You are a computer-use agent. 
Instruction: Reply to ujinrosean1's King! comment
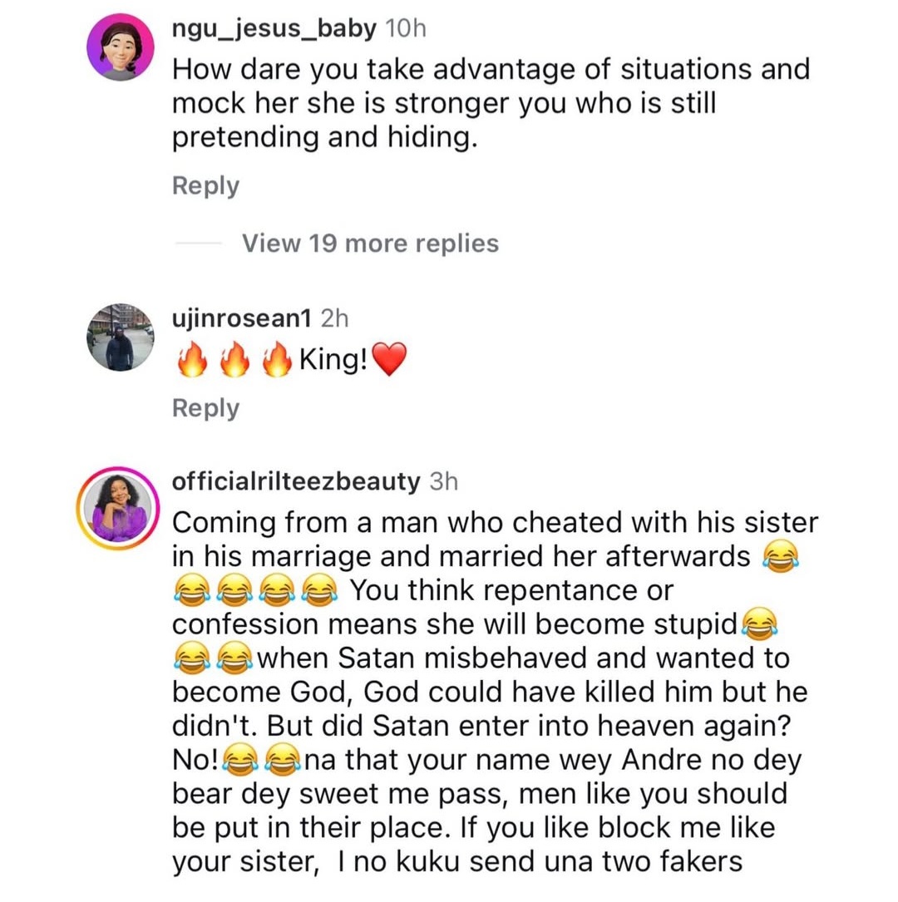click(205, 408)
